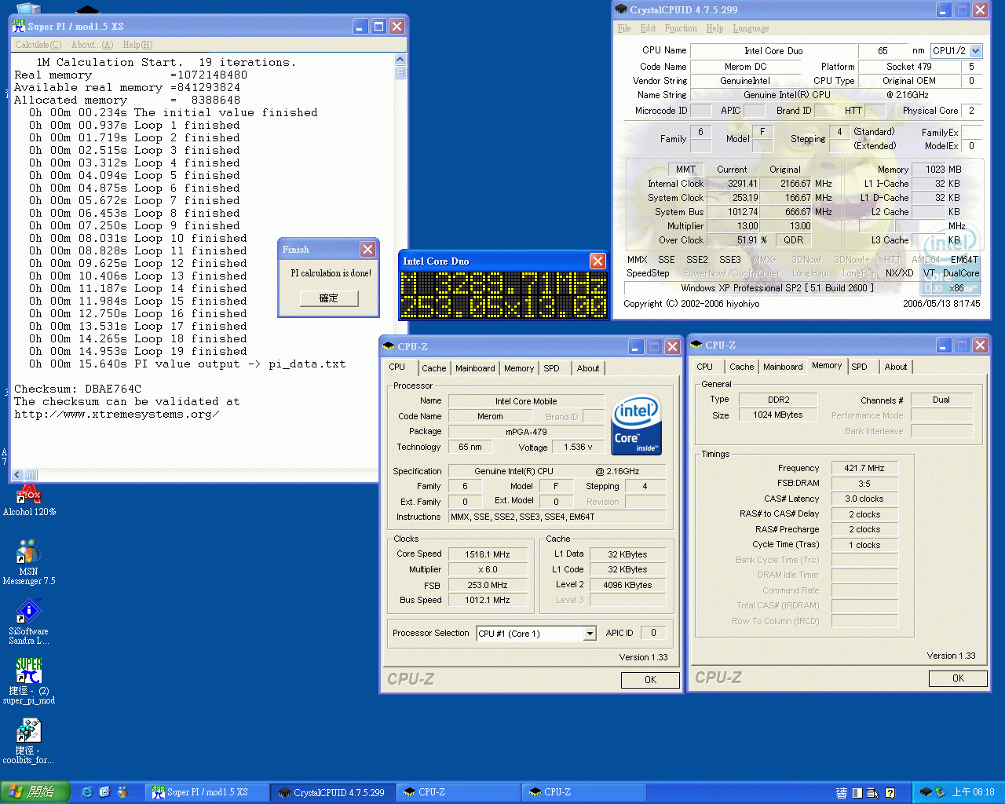Click the Level 2 cache 4096 KBytes value

627,585
